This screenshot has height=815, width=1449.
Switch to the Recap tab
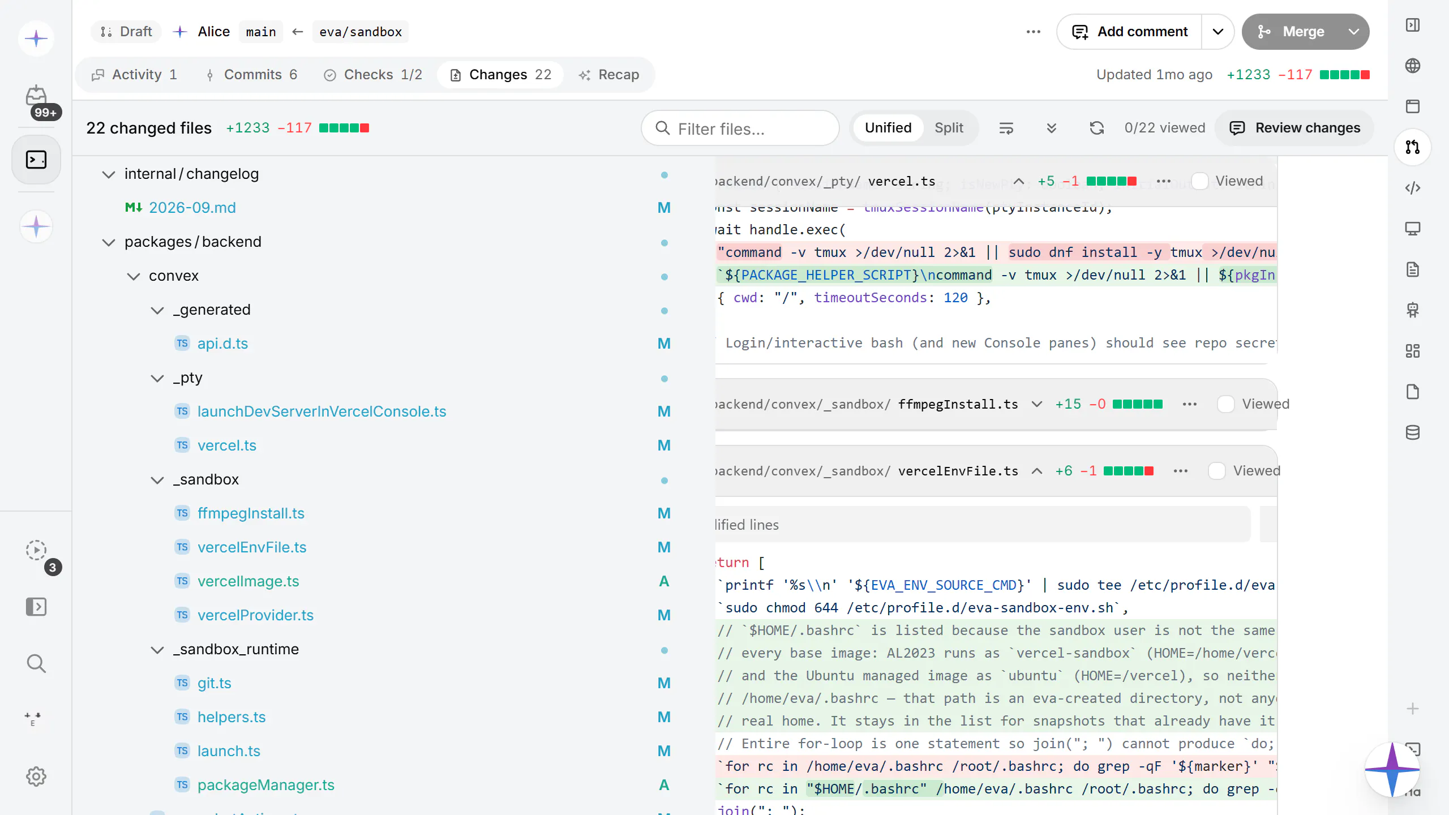[609, 75]
